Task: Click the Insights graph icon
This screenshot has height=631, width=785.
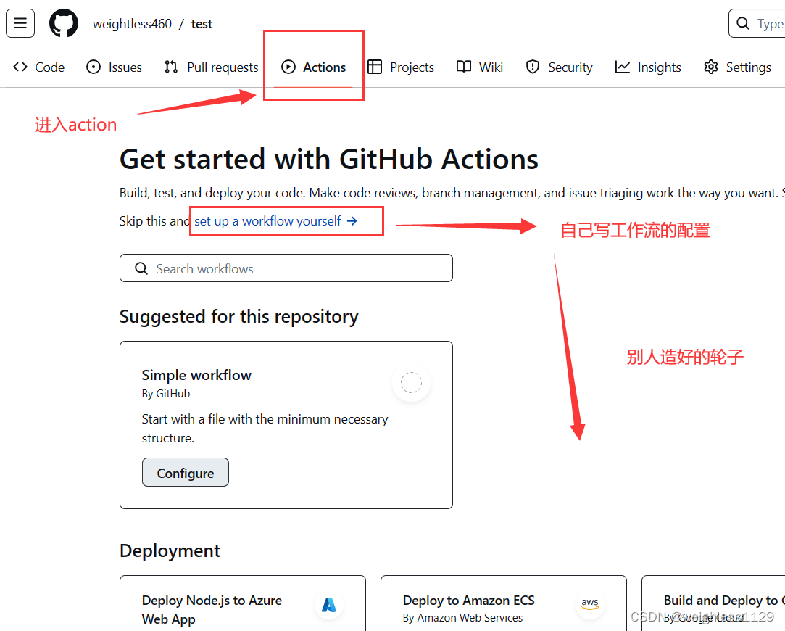Action: click(x=623, y=67)
